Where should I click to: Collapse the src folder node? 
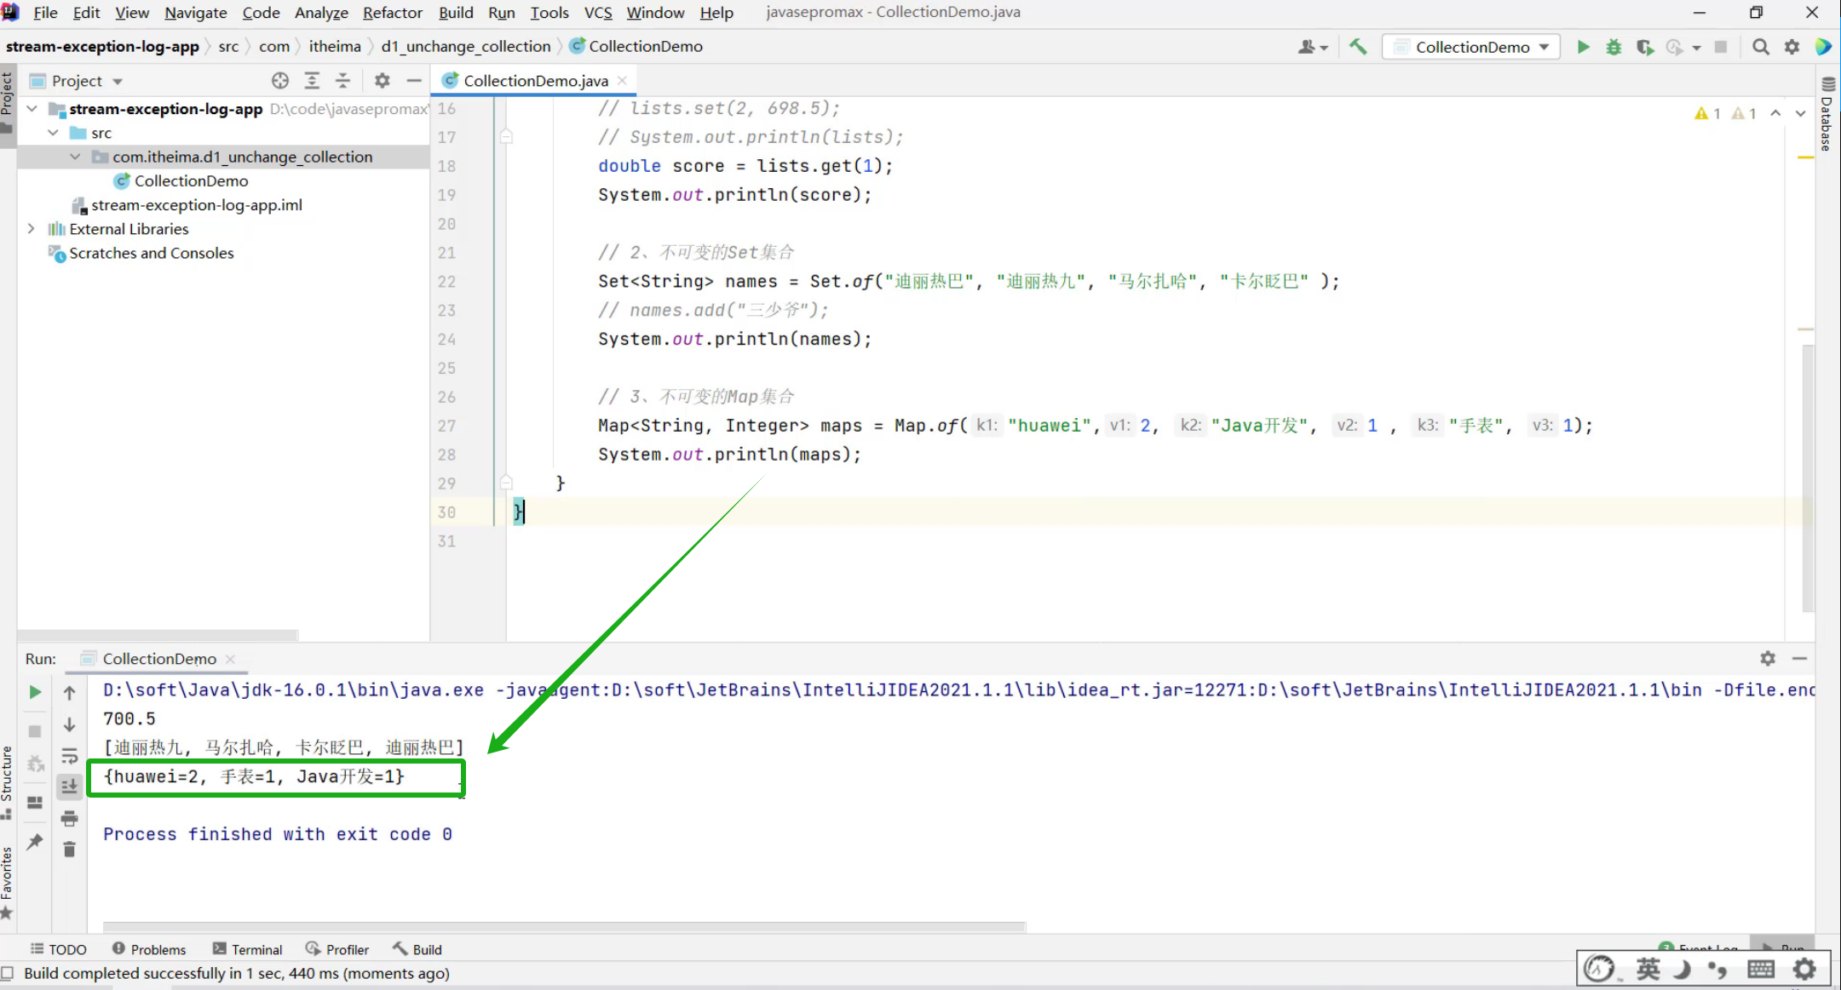pos(54,133)
